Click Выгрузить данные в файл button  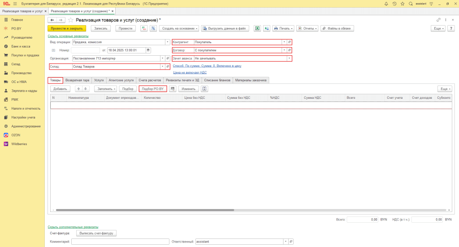coord(225,28)
